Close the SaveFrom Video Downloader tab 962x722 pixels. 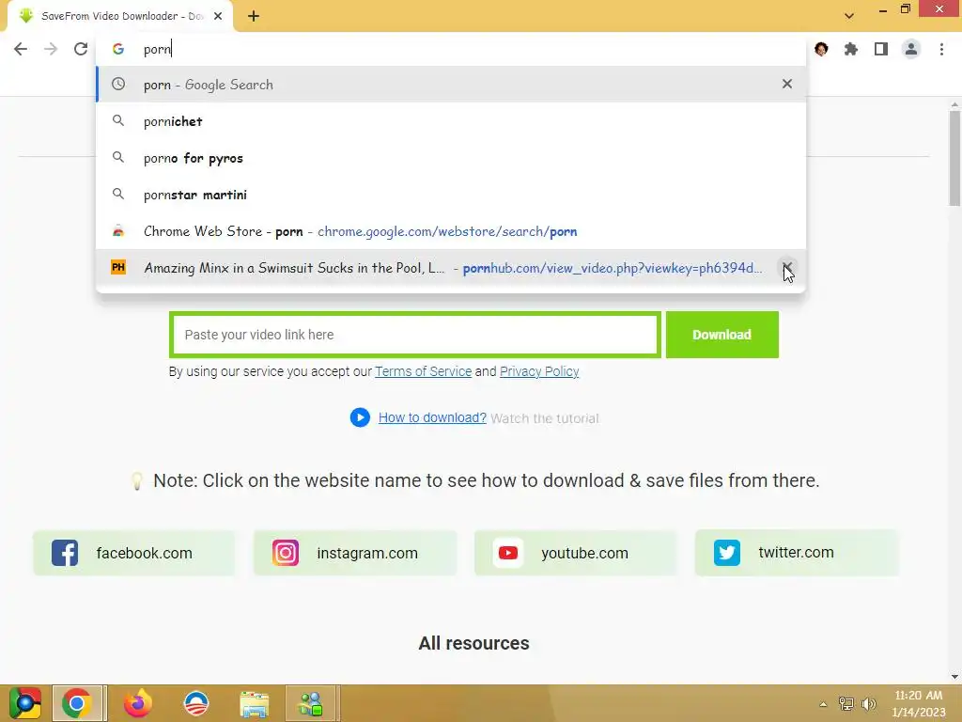point(218,16)
